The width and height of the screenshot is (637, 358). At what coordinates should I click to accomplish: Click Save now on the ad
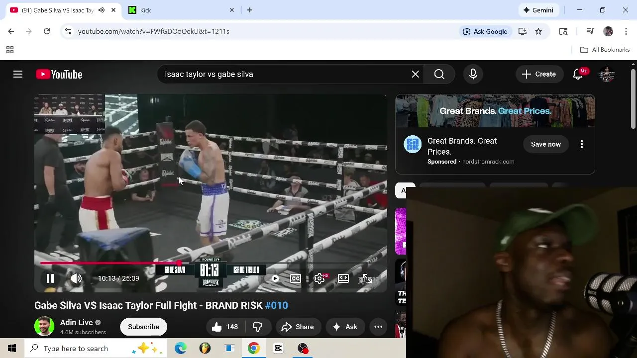pyautogui.click(x=546, y=144)
